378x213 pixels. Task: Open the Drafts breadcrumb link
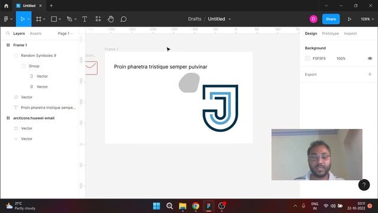coord(194,19)
